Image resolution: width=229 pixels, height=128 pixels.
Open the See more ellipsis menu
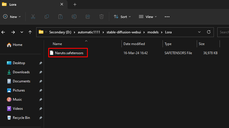pyautogui.click(x=167, y=17)
